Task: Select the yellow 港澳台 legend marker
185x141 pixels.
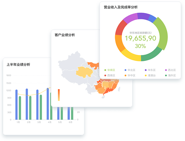Action: (x=146, y=75)
